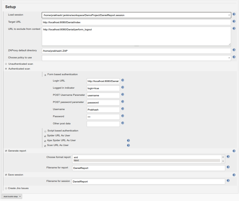Select Authenticated scan radio button

[6, 69]
